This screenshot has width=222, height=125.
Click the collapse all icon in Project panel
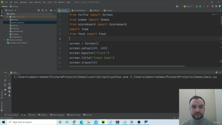coord(46,10)
